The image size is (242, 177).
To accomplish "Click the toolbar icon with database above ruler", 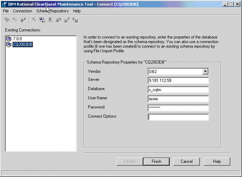I will (50, 20).
